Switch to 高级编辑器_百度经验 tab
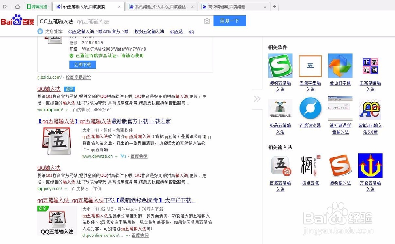 tap(233, 7)
